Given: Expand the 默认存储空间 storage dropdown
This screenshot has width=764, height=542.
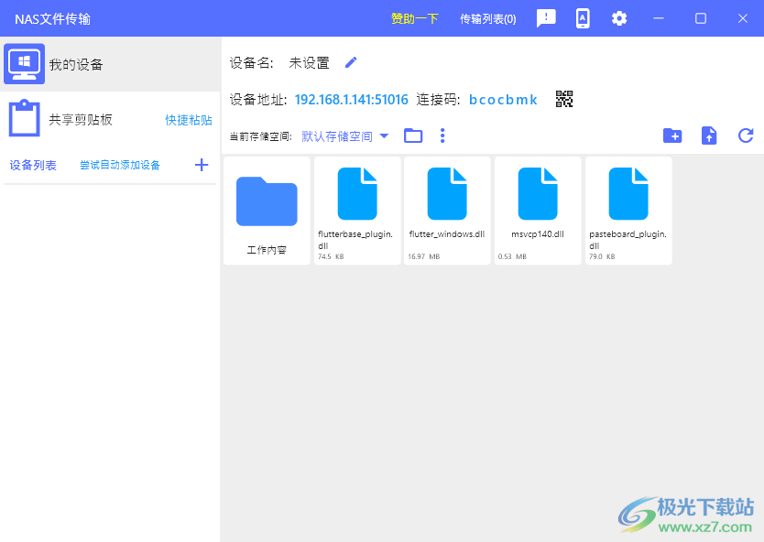Looking at the screenshot, I should [x=345, y=136].
